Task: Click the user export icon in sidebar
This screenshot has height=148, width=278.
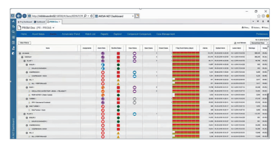Action: 13,48
